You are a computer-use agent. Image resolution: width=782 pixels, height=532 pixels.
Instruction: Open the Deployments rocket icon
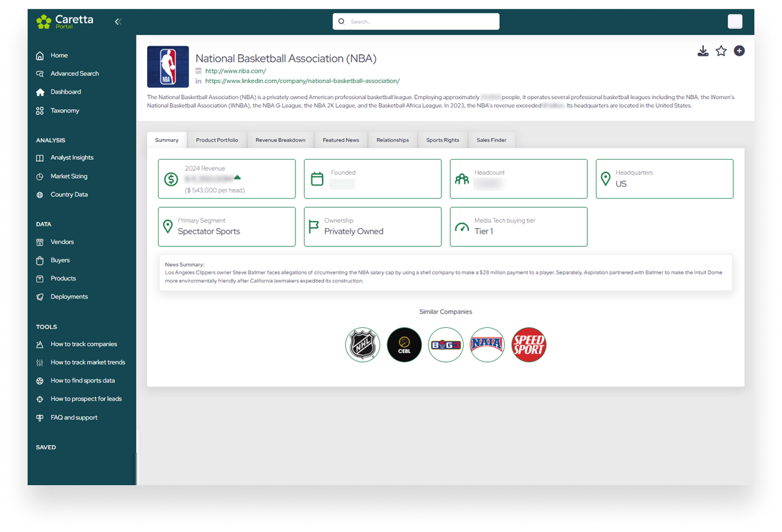tap(40, 297)
